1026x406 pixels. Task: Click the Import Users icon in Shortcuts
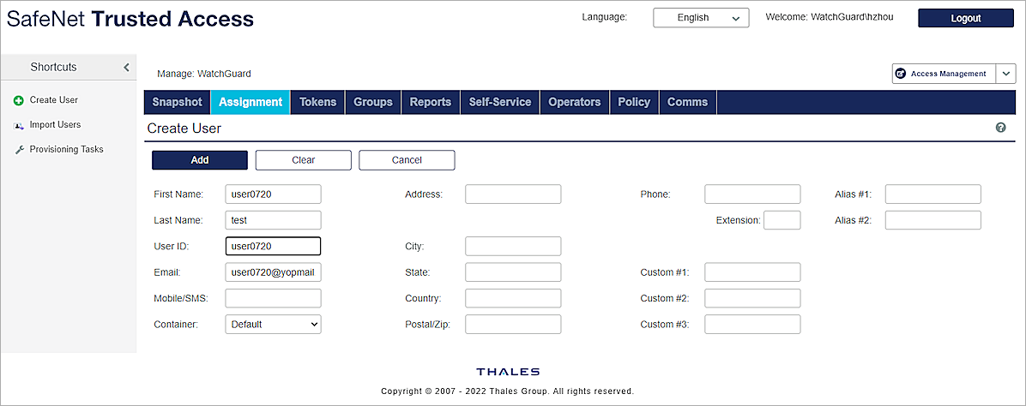click(x=18, y=125)
